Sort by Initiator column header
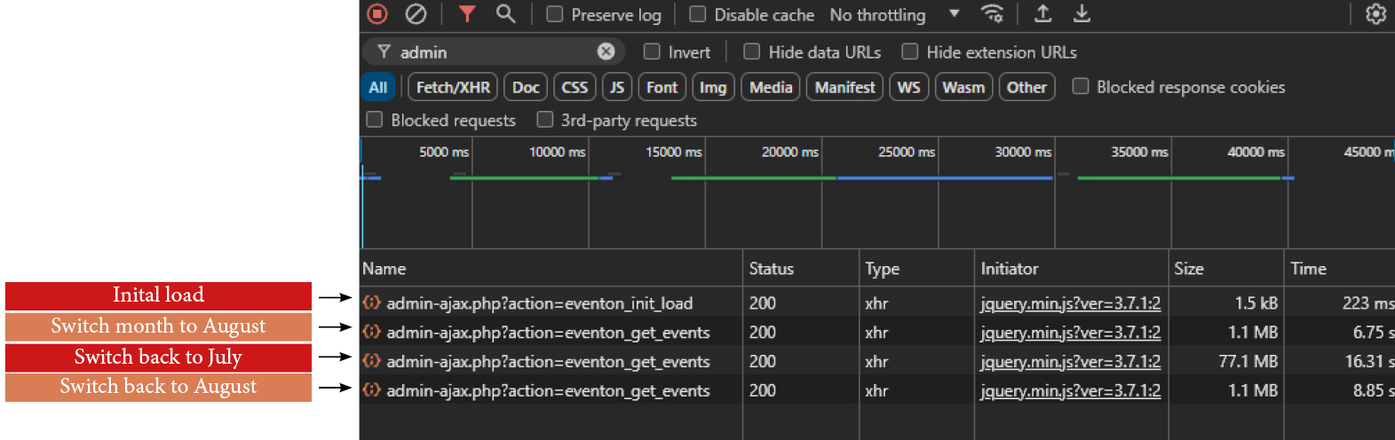The width and height of the screenshot is (1395, 440). (1071, 268)
